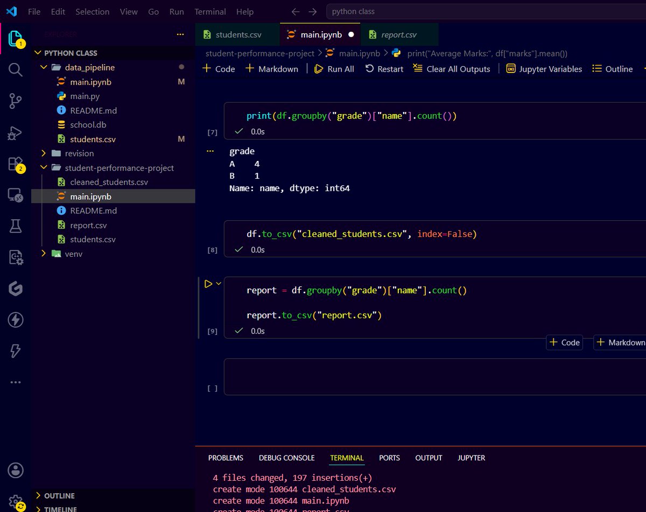This screenshot has height=512, width=646.
Task: Open the notebook Outline
Action: point(613,69)
